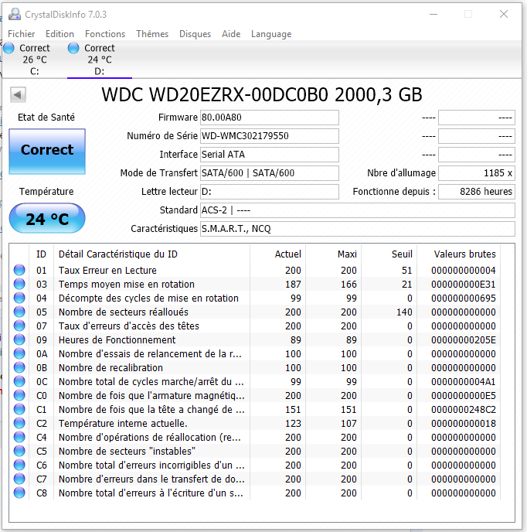The image size is (527, 532).
Task: Click status orb of ID 0A row
Action: click(19, 353)
